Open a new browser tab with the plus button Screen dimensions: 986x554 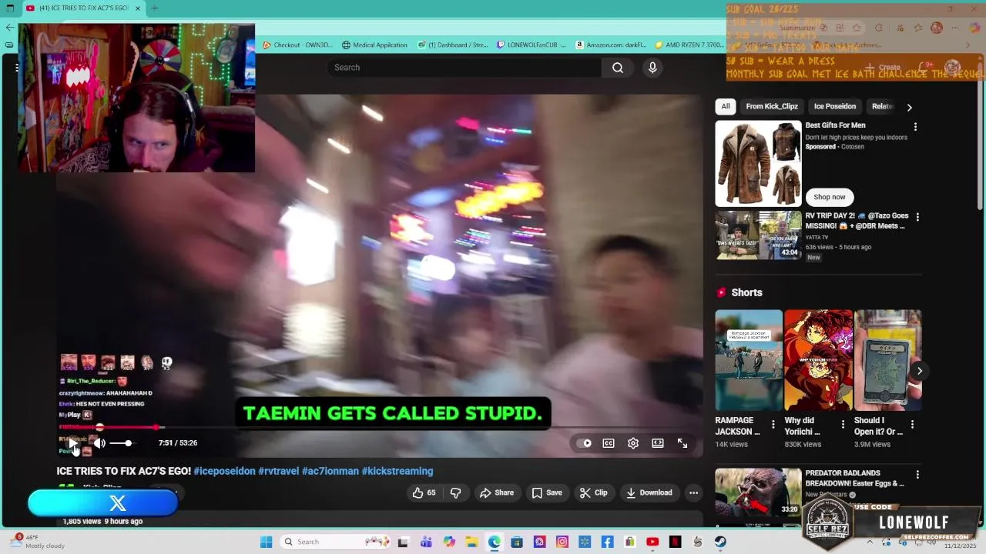(x=154, y=8)
